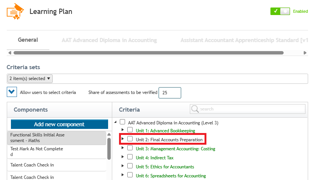
Task: Expand Unit 3: Management Accounting: Costing
Action: coord(122,148)
